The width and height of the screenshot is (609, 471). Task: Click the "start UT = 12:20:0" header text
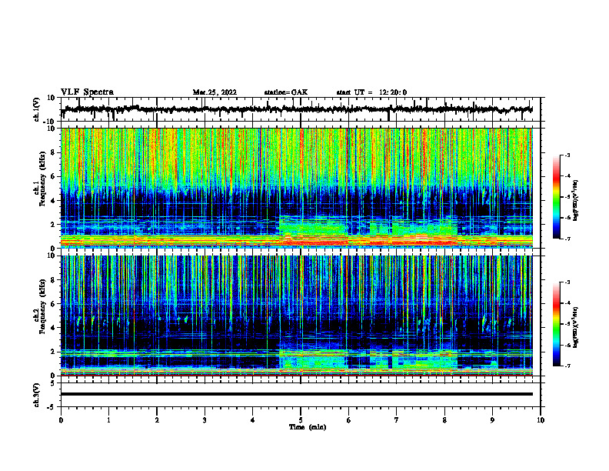click(371, 92)
